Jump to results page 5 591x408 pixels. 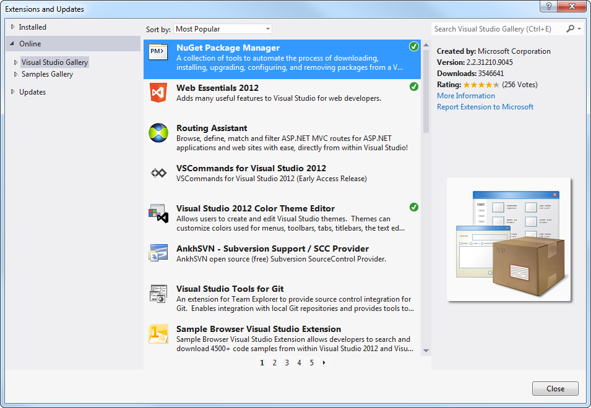point(312,363)
